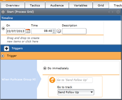Add a new trigger with plus button
The height and width of the screenshot is (100, 122).
pyautogui.click(x=7, y=48)
